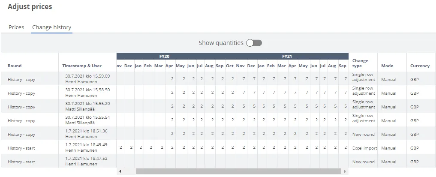Click the Round column header

(15, 66)
